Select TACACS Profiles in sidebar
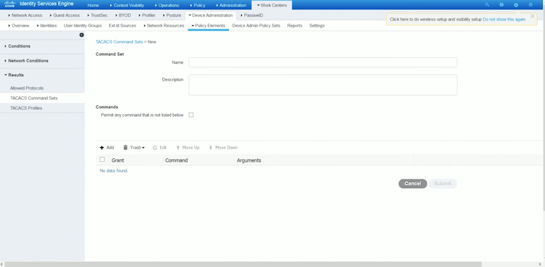The image size is (545, 267). coord(26,108)
